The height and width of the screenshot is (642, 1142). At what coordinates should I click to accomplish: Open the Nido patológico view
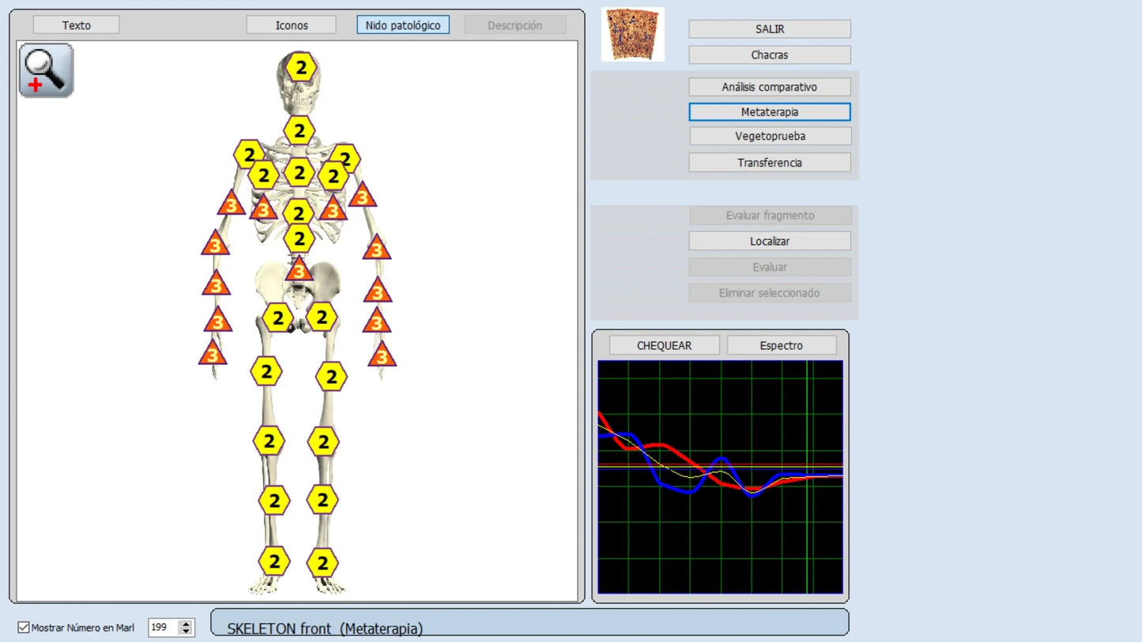(403, 25)
